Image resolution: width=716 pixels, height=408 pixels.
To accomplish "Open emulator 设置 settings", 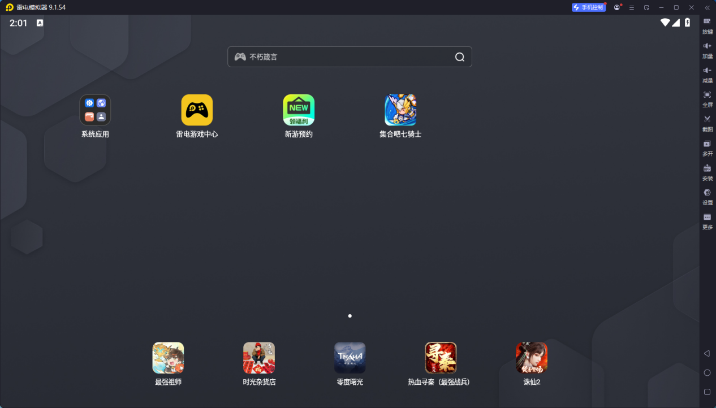I will [707, 196].
